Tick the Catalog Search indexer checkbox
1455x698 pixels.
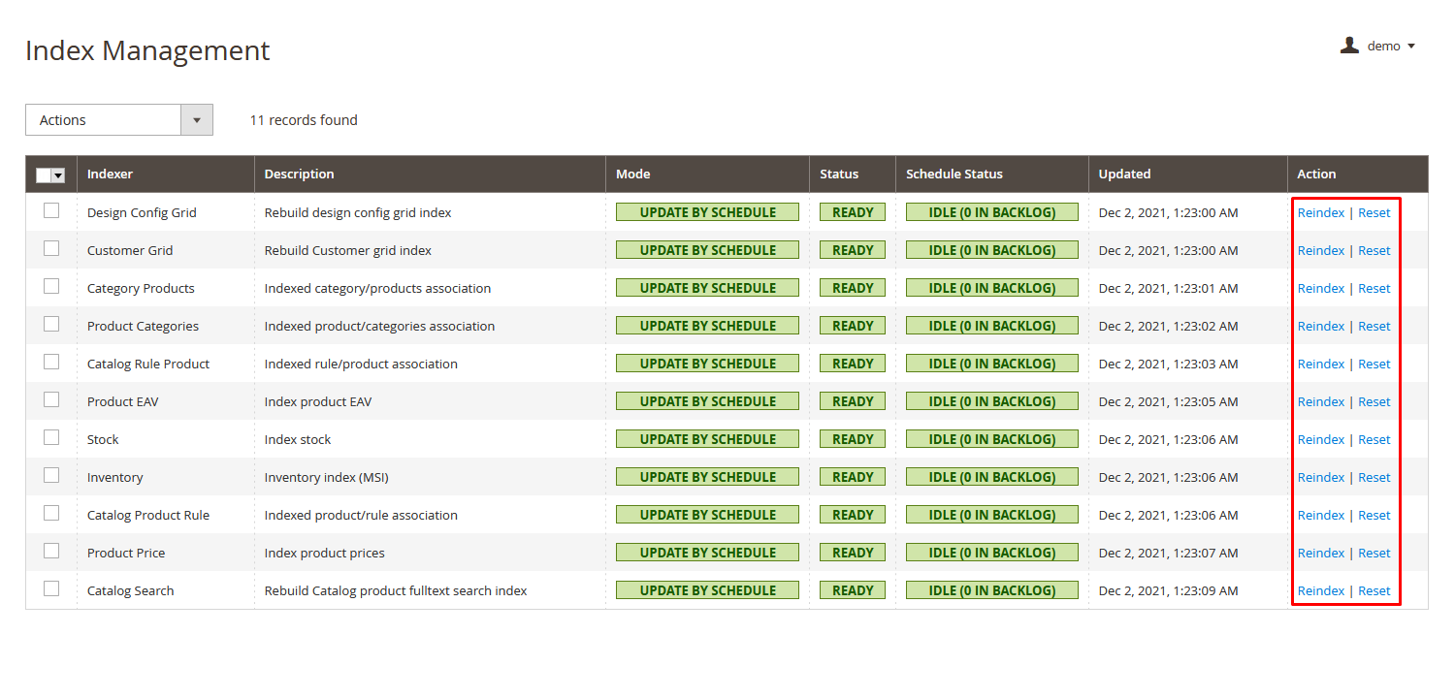(51, 589)
